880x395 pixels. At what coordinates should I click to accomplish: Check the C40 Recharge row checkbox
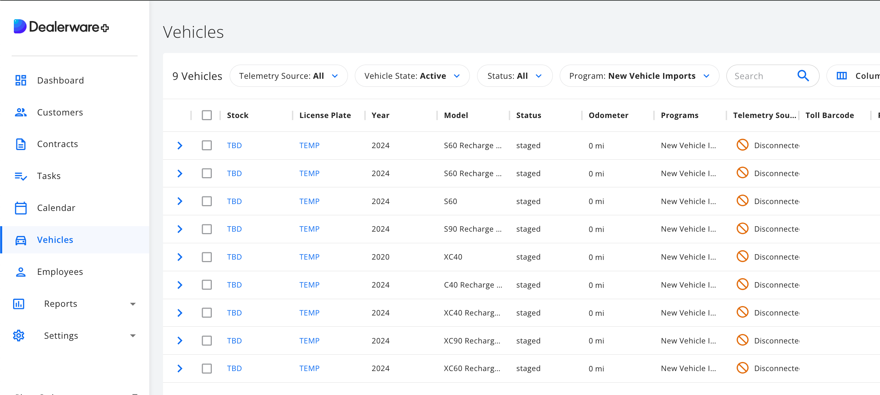[207, 285]
